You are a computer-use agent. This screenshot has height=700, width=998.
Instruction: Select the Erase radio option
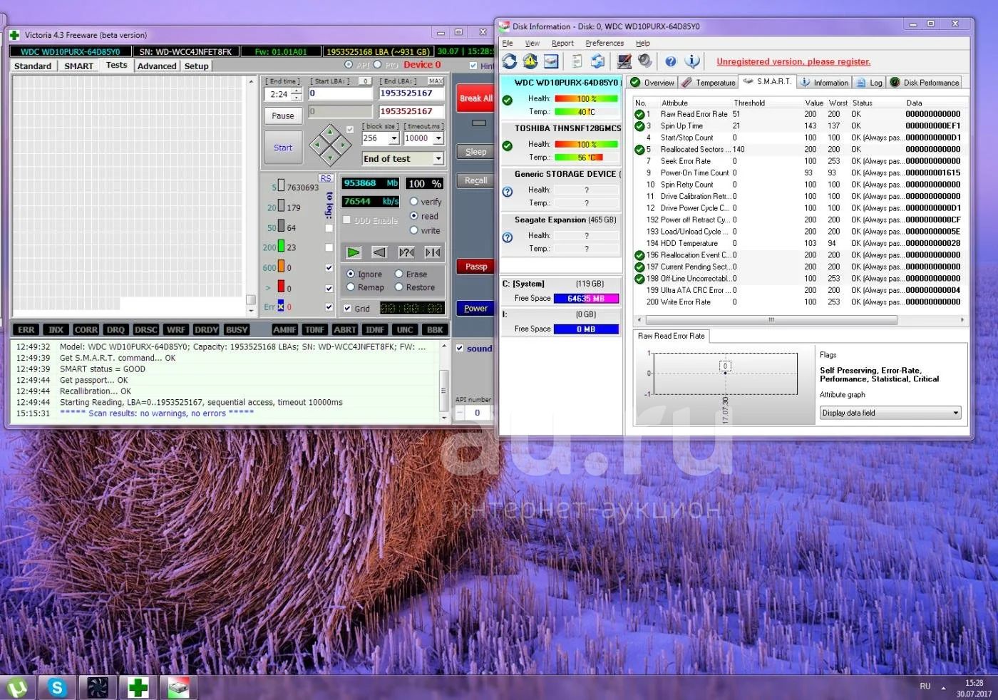[x=399, y=274]
